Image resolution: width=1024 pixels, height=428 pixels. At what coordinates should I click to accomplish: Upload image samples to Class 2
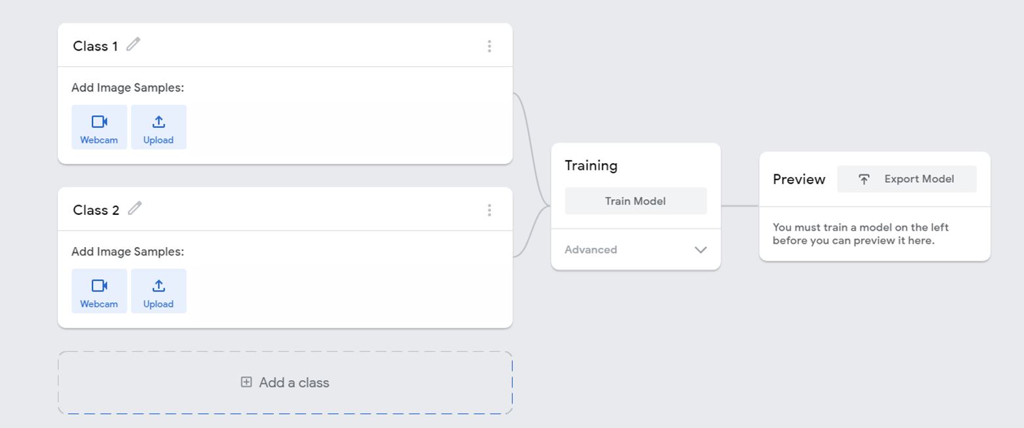(x=158, y=291)
